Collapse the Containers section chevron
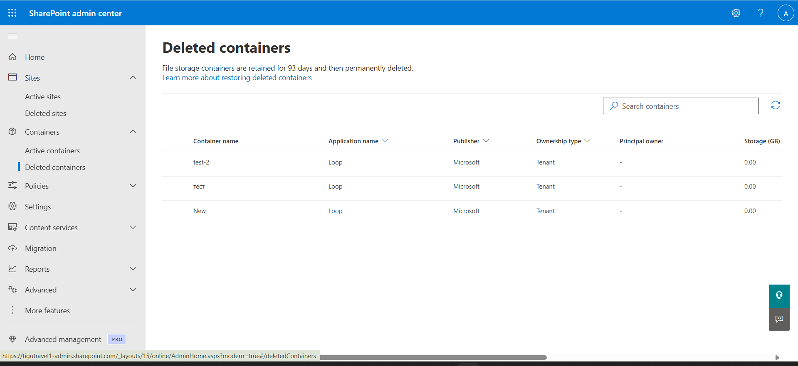This screenshot has height=366, width=798. [x=133, y=132]
